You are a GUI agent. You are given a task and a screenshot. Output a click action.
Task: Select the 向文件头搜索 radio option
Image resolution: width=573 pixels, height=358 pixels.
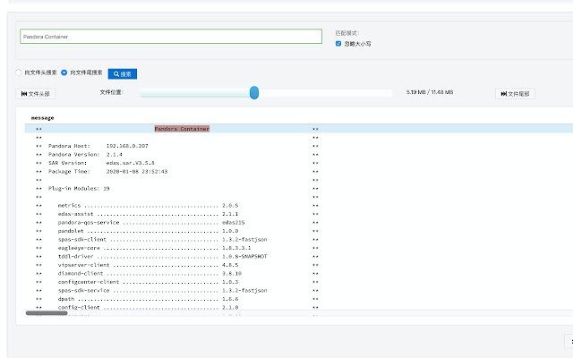tap(19, 72)
